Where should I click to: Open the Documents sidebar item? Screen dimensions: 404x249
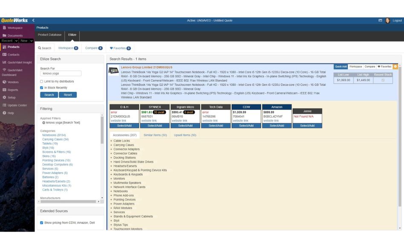coord(15,35)
